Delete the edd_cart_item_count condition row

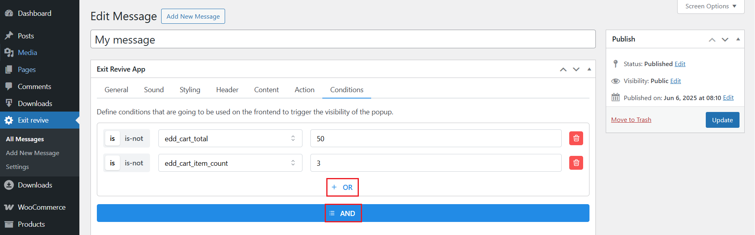click(x=576, y=163)
